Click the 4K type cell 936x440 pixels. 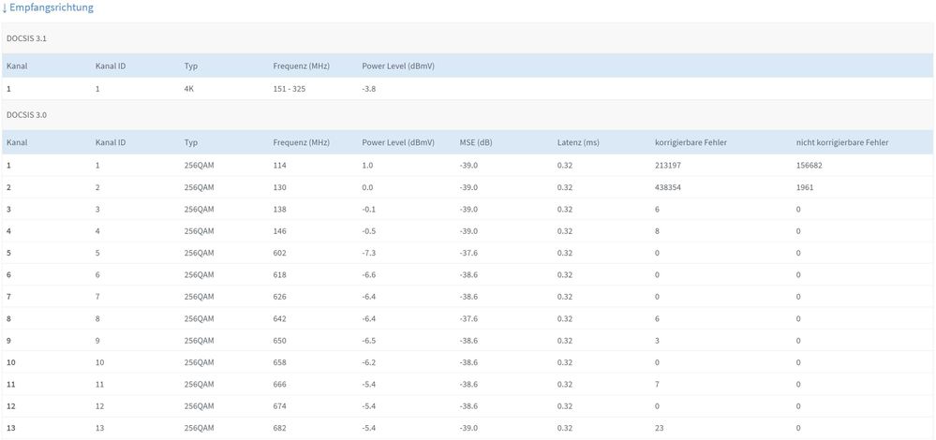tap(189, 89)
